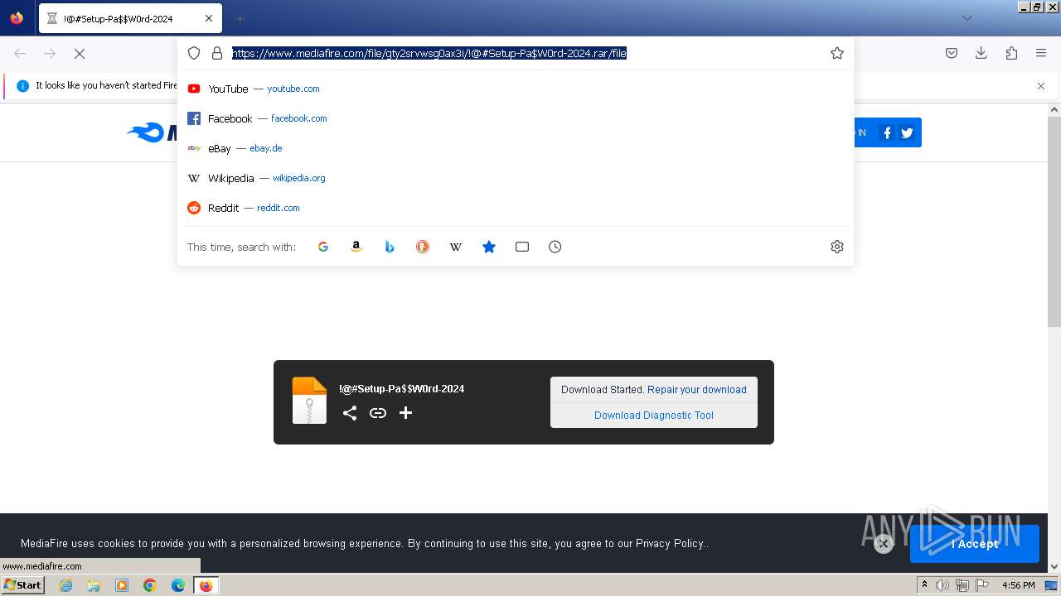Screen dimensions: 1061x596
Task: Click the volume speaker tray icon
Action: (x=942, y=585)
